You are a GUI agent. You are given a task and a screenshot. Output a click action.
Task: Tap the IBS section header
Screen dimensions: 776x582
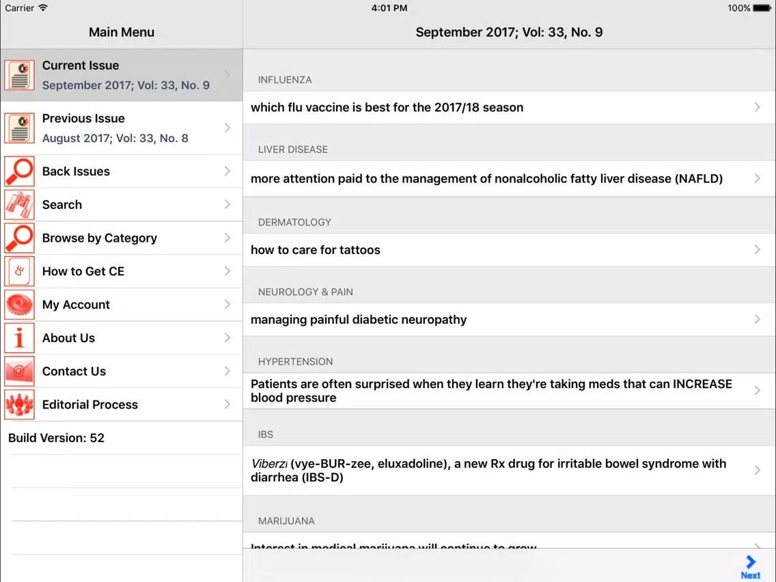(x=265, y=434)
